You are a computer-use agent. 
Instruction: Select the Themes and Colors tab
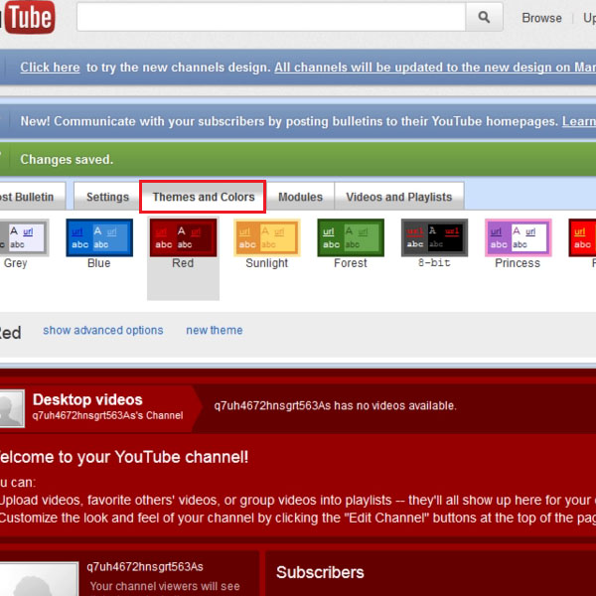[204, 197]
